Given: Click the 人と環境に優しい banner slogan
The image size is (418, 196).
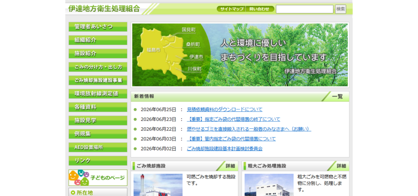Looking at the screenshot, I should point(253,43).
